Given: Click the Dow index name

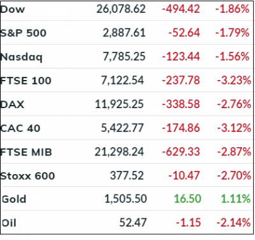Looking at the screenshot, I should 13,10.
